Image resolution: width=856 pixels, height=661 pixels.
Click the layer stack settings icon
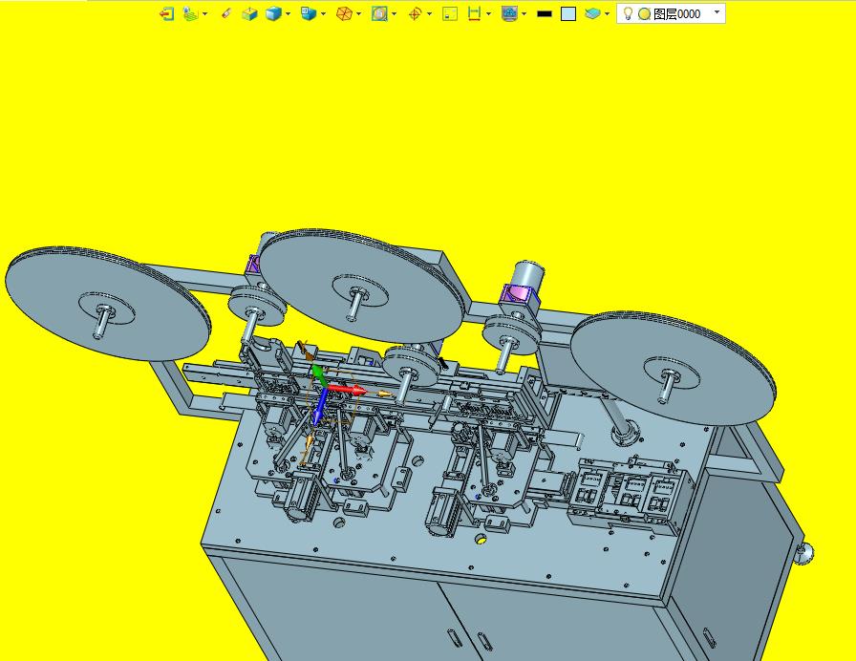point(190,13)
